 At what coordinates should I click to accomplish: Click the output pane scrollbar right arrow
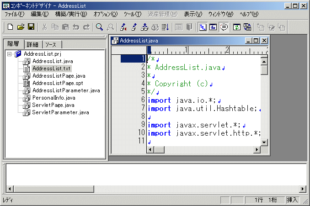click(303, 189)
